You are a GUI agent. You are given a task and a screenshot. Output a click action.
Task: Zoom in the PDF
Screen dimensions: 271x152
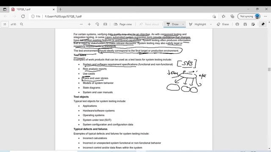click(x=89, y=24)
